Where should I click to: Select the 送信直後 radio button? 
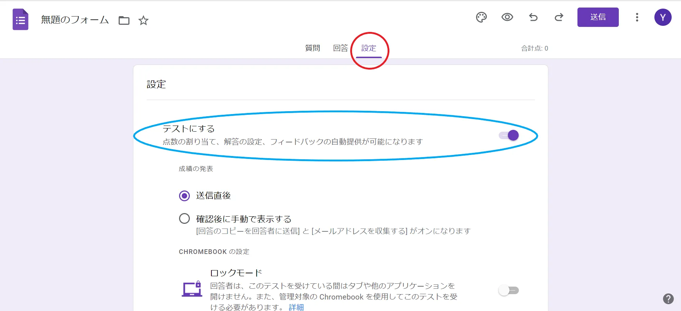184,195
